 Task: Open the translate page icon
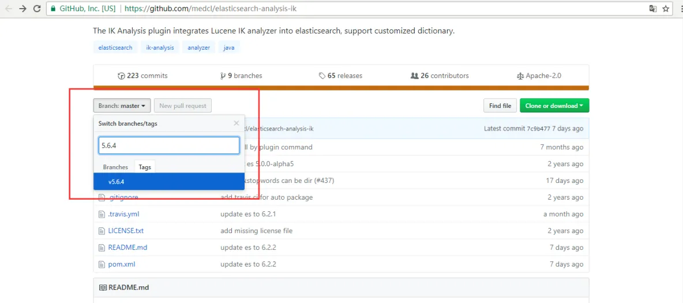click(x=652, y=8)
